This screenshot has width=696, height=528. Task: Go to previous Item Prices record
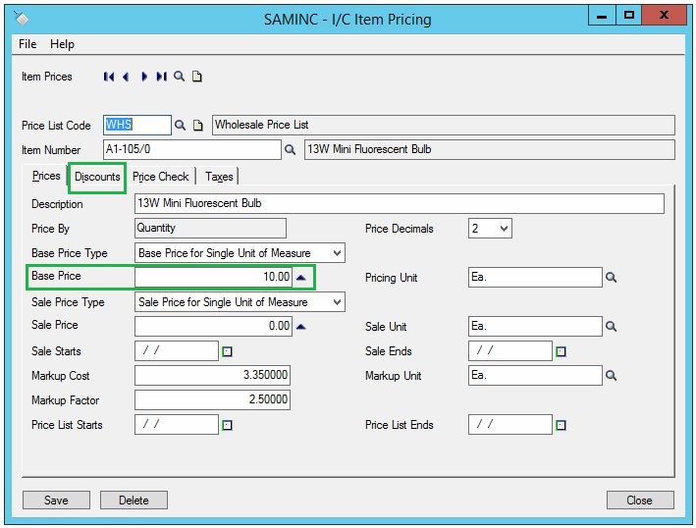126,77
